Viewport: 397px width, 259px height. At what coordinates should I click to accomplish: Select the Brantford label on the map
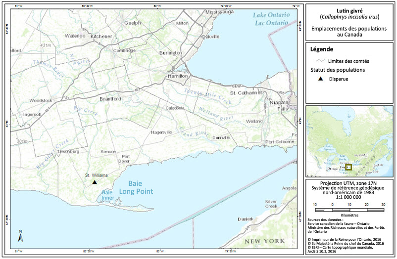[x=110, y=99]
